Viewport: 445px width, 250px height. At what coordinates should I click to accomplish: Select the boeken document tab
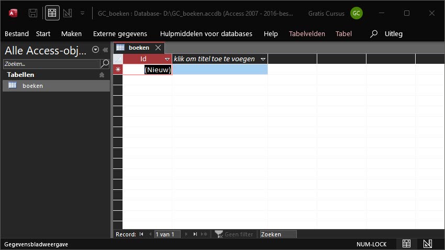tap(139, 48)
